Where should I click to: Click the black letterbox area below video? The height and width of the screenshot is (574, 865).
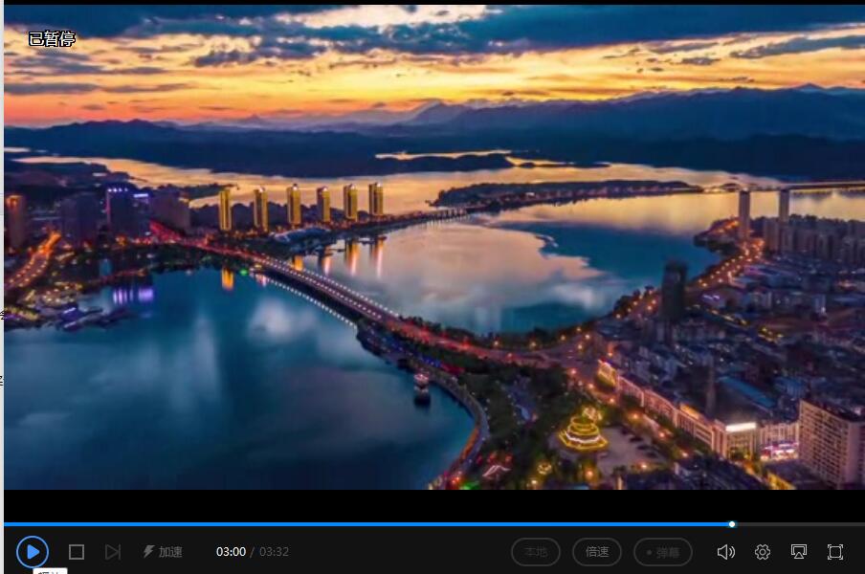(432, 504)
